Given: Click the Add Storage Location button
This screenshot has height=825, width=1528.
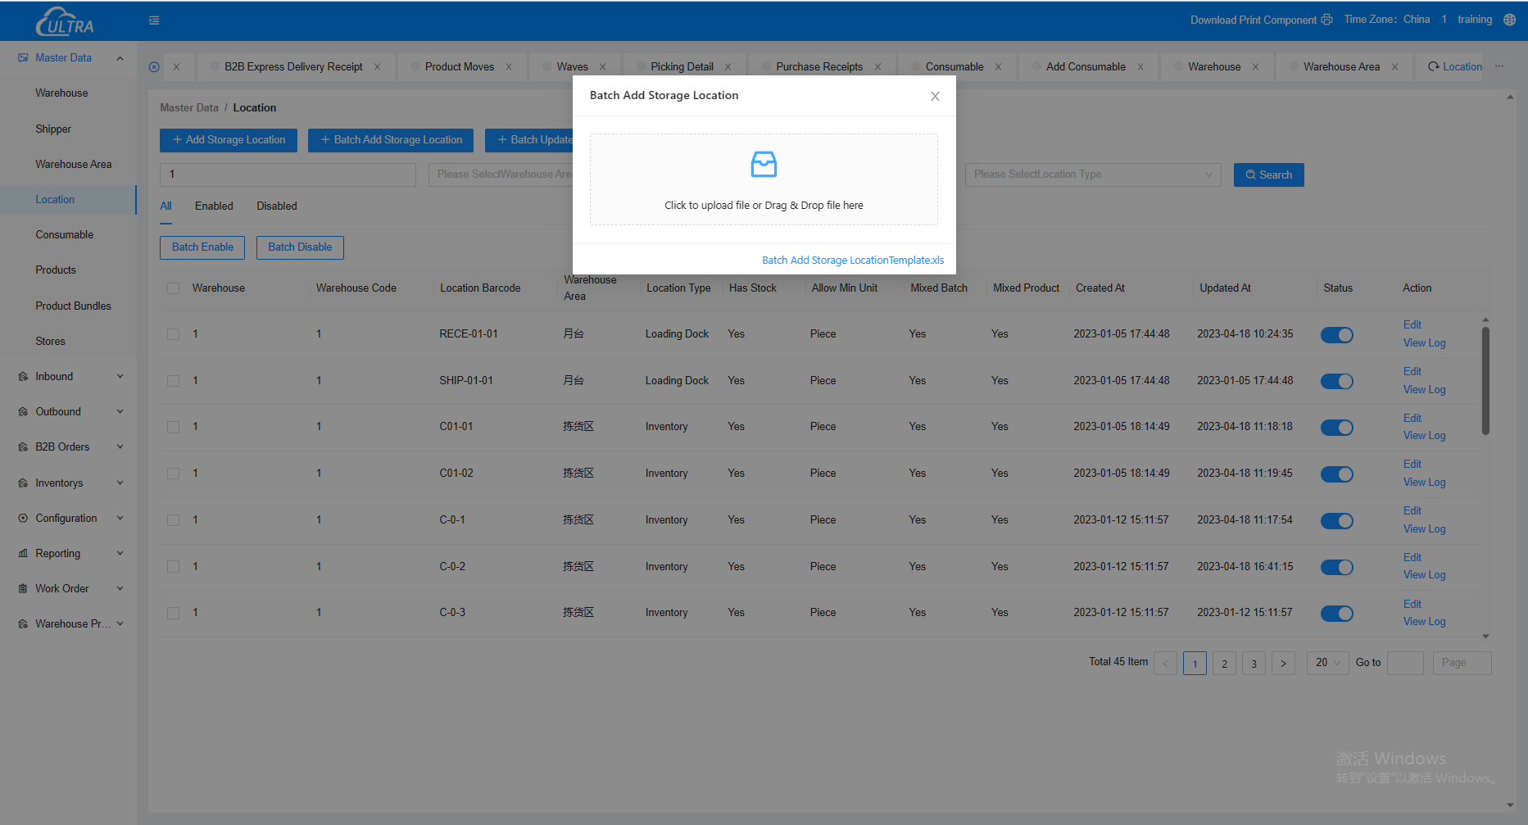Looking at the screenshot, I should click(229, 140).
